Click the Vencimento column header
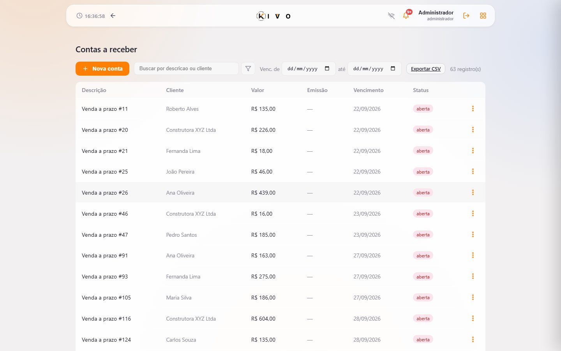 (x=369, y=90)
